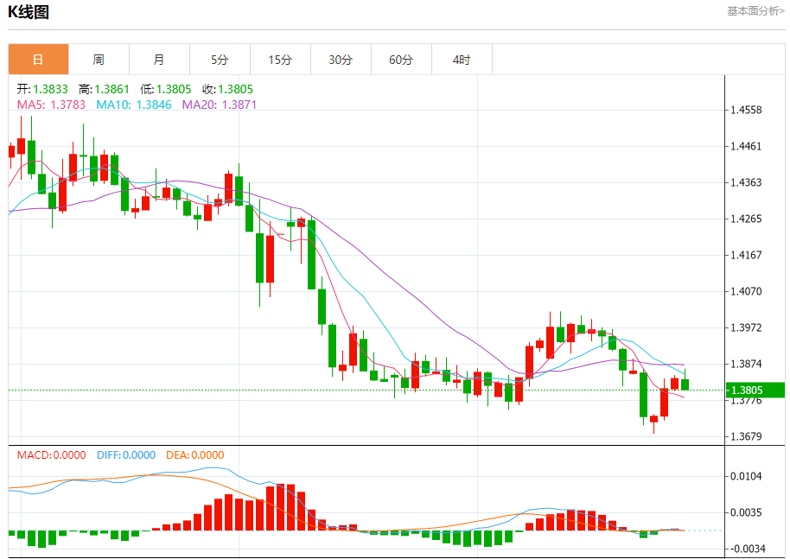Open the 15分 interval tab
This screenshot has height=559, width=790.
pos(280,60)
